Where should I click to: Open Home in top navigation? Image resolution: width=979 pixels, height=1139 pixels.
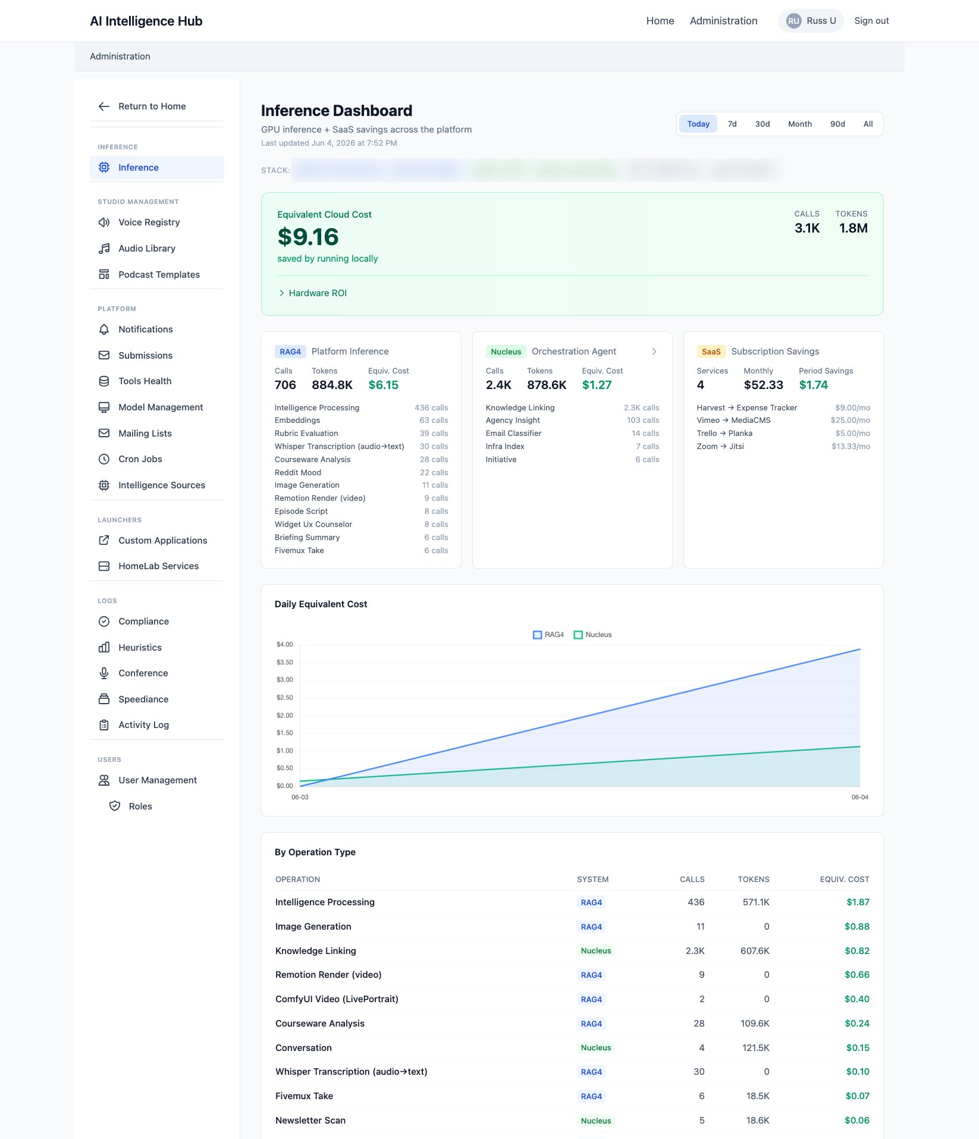[660, 21]
